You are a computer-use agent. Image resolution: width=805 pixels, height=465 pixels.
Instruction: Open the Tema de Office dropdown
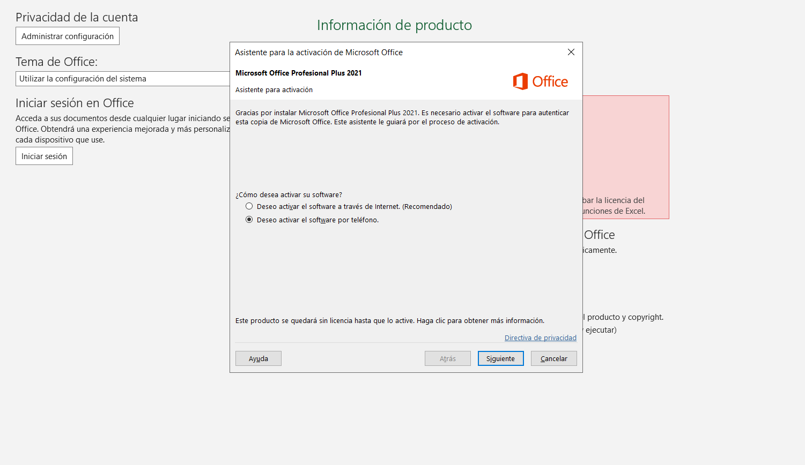123,79
